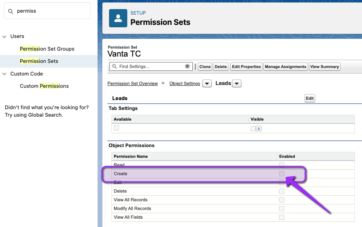
Task: Enable the Create permission checkbox
Action: click(x=282, y=174)
